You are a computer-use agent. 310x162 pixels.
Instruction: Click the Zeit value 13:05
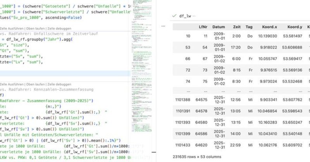pyautogui.click(x=236, y=111)
